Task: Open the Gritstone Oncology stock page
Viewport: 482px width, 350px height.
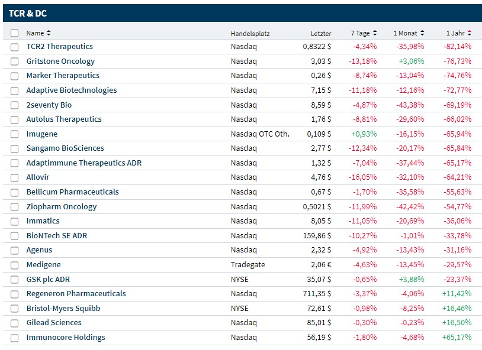Action: [60, 61]
